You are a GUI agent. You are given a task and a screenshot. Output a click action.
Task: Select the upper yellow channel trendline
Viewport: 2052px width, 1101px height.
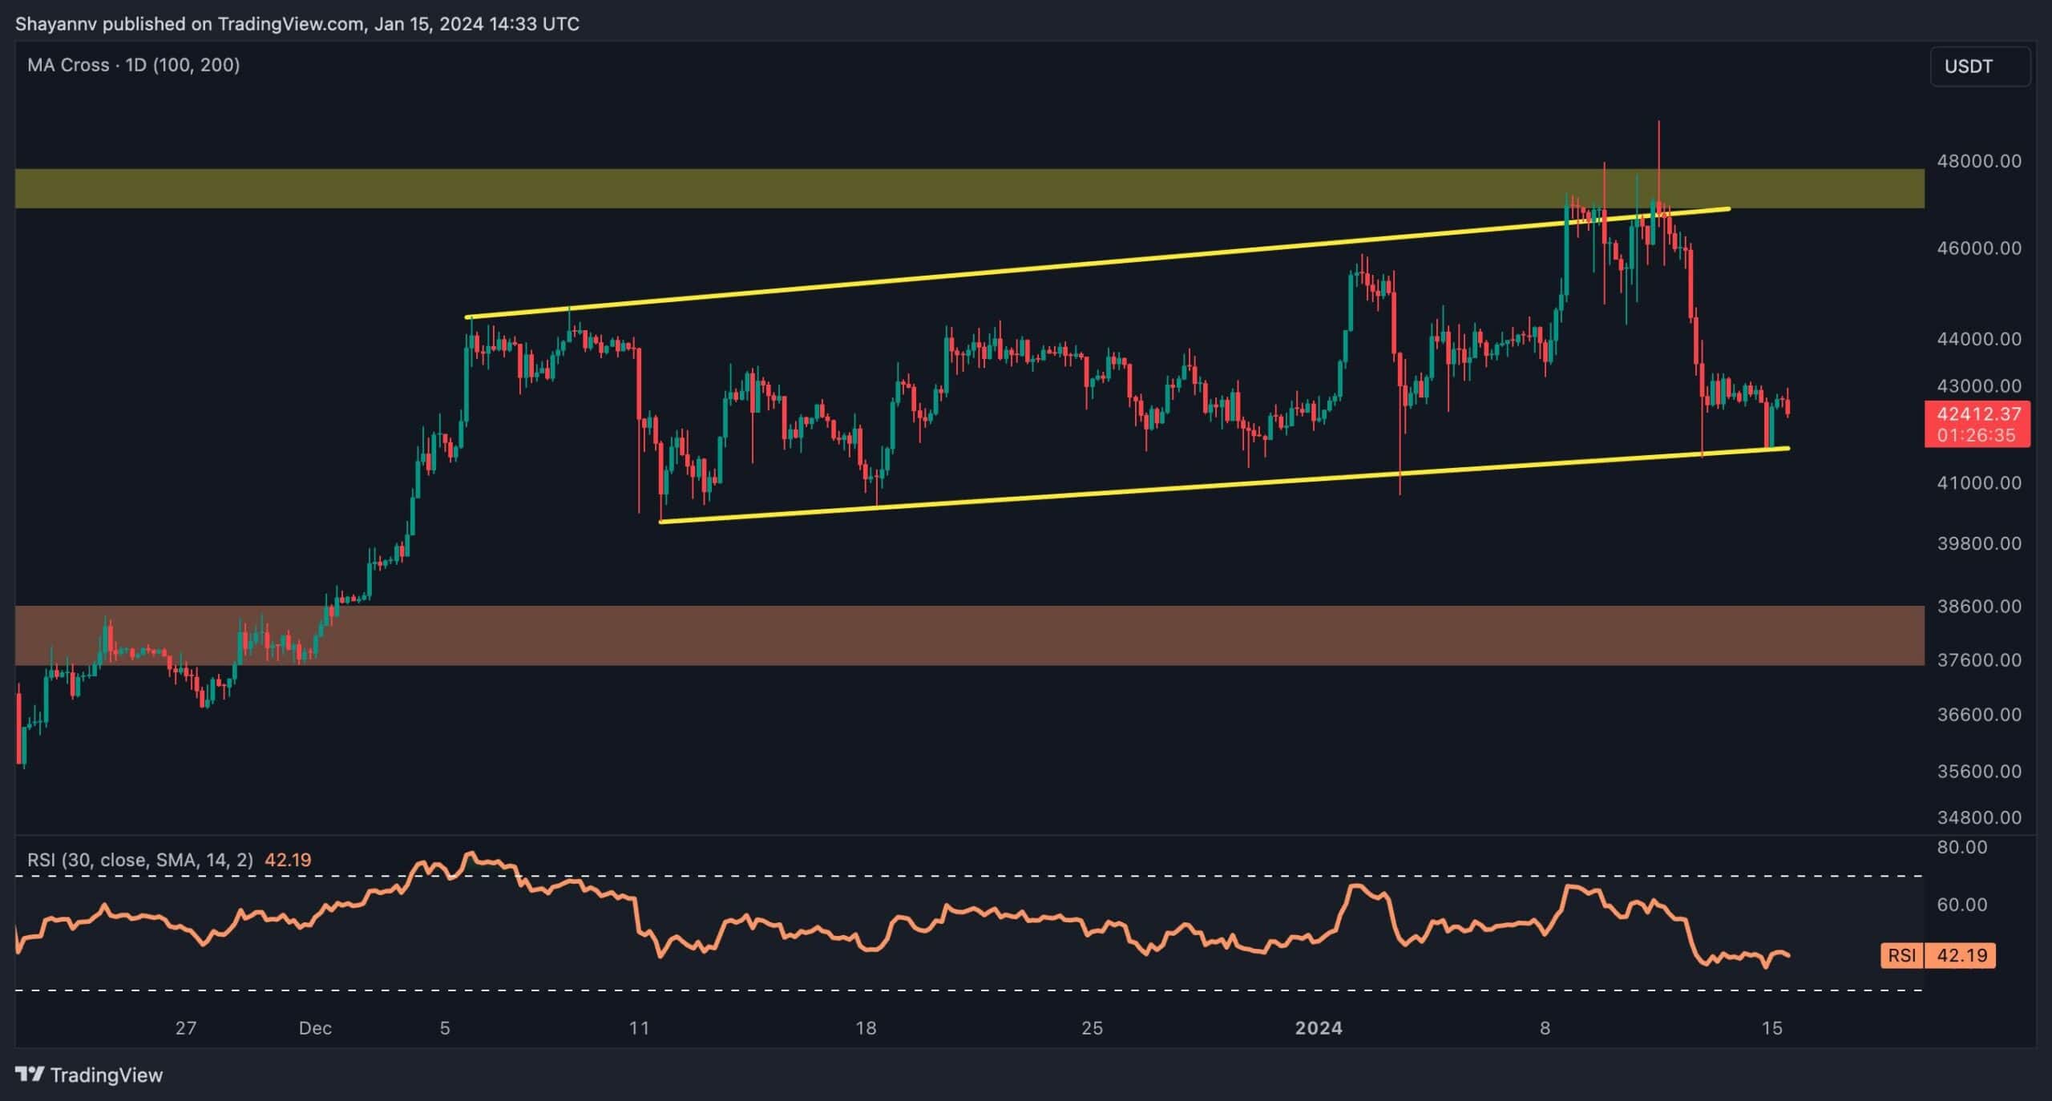tap(1098, 263)
